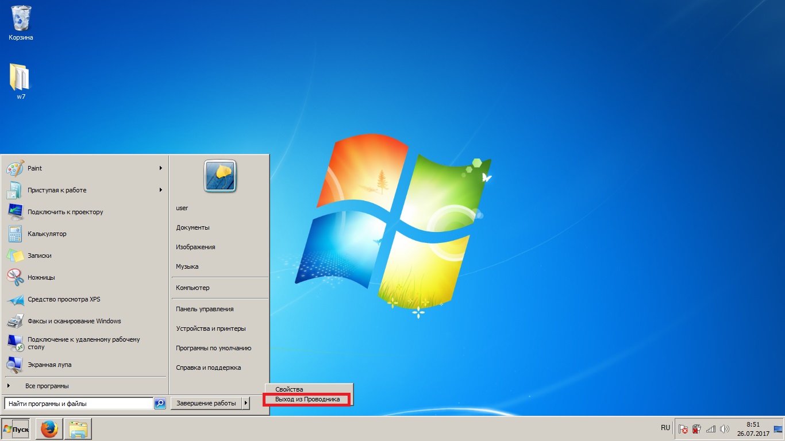Viewport: 785px width, 441px height.
Task: Launch the Ножницы snipping tool icon
Action: [15, 277]
